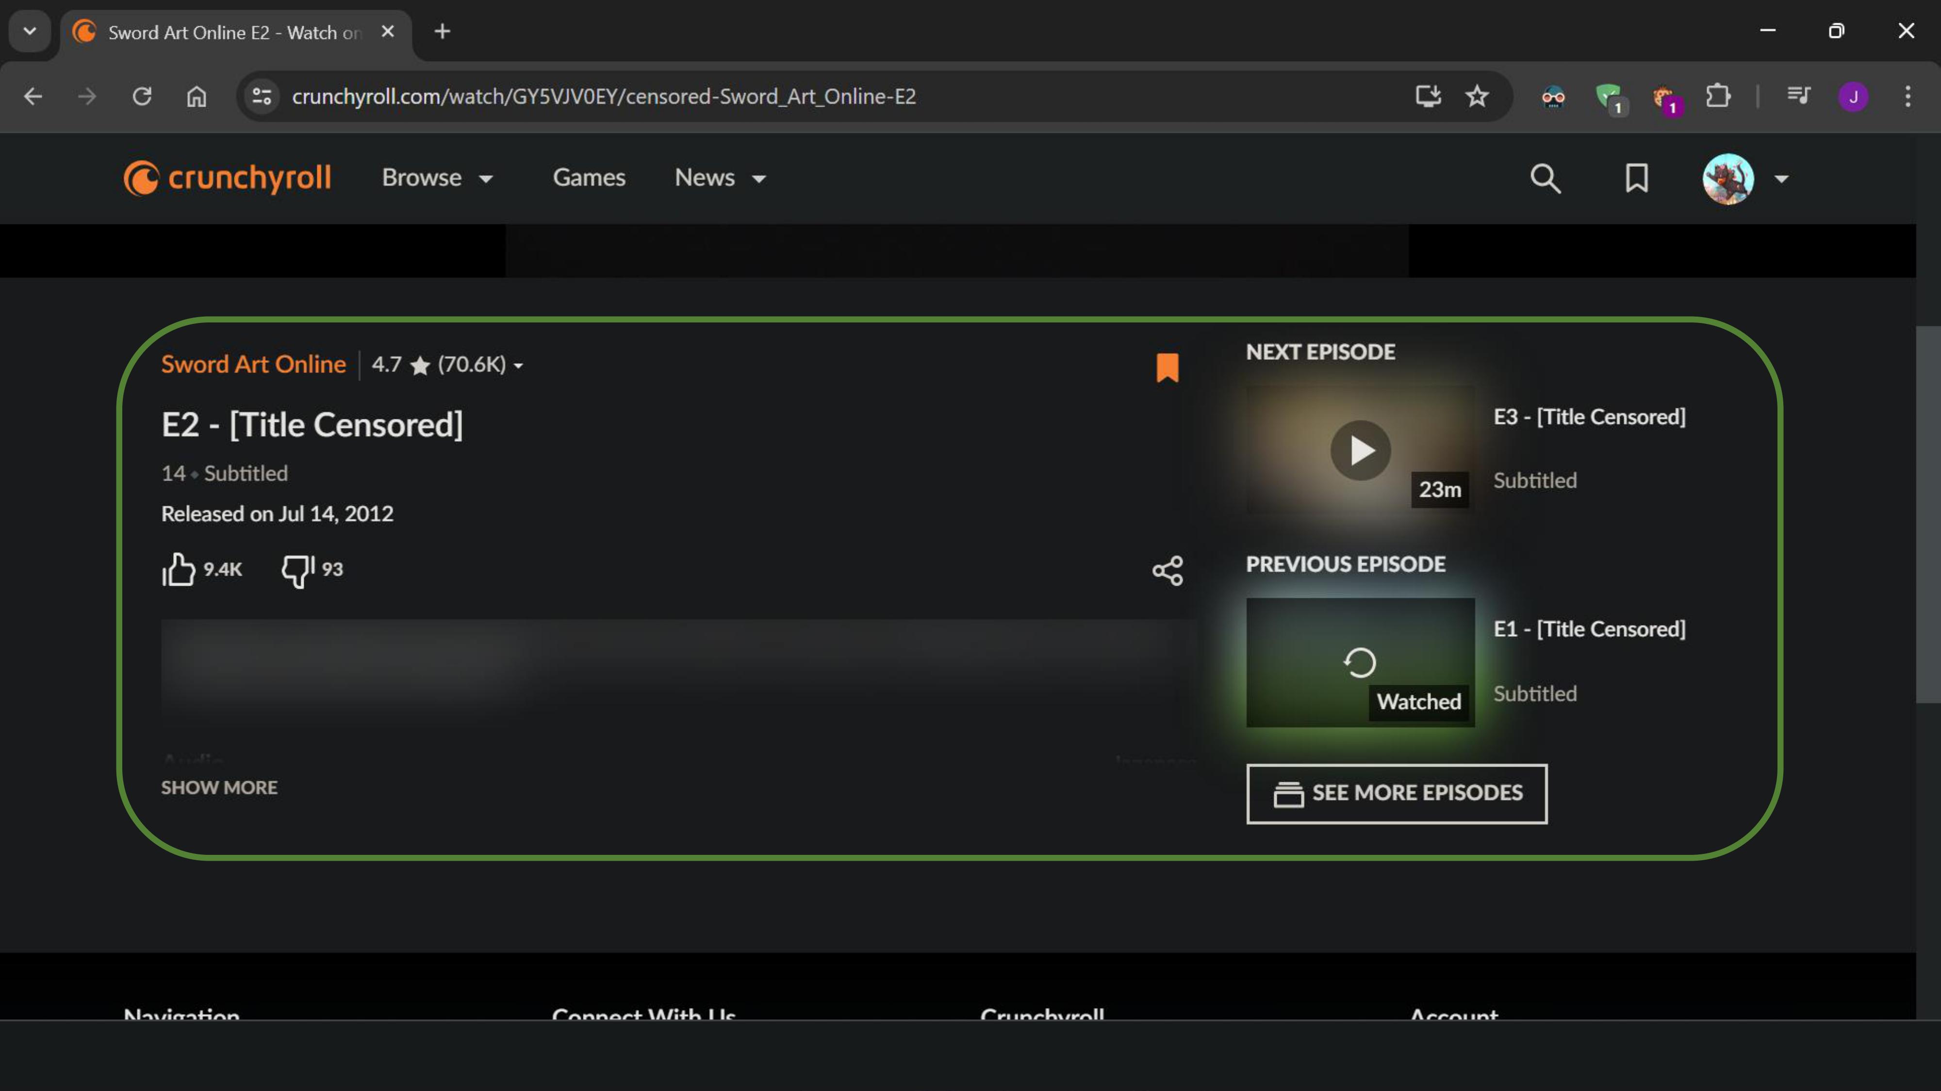
Task: Click SHOW MORE to expand description
Action: (x=219, y=787)
